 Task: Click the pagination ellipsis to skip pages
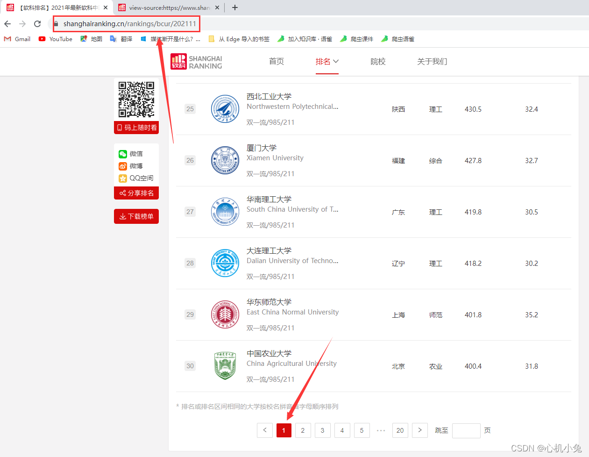coord(381,430)
